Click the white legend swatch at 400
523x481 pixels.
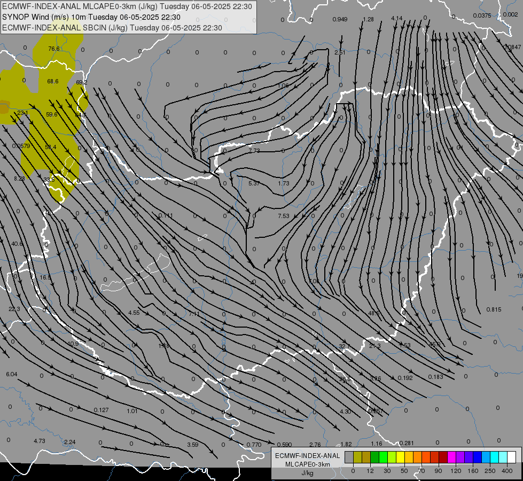click(512, 457)
